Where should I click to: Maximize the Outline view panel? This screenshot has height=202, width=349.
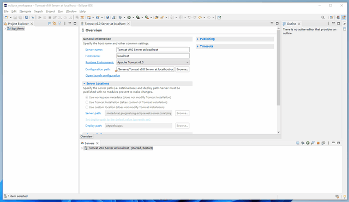[339, 23]
